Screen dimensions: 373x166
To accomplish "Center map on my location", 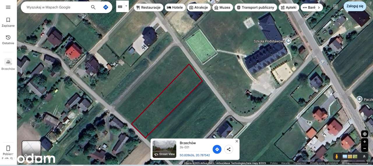I will pos(365,134).
